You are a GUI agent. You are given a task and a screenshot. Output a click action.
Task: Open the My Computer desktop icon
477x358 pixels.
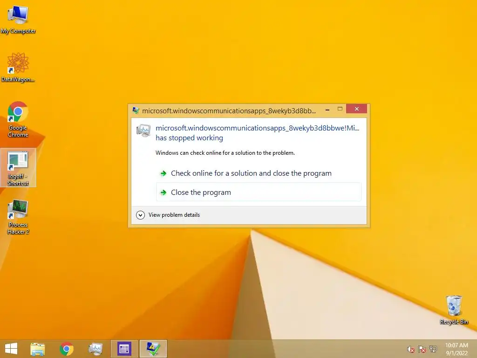tap(18, 19)
